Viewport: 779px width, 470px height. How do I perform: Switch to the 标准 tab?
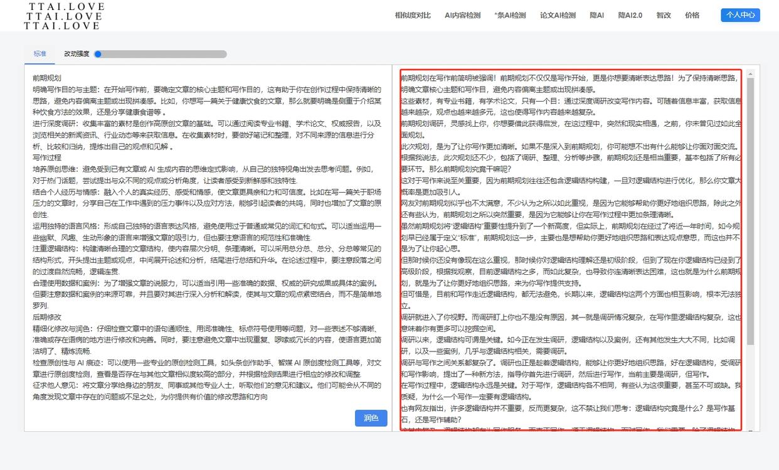point(39,54)
